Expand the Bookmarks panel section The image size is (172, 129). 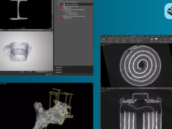pos(59,73)
